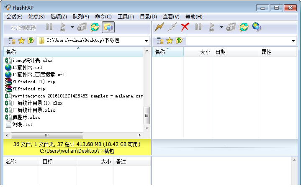
Task: Open dropdown arrow beside local transfer icon
Action: pyautogui.click(x=72, y=27)
